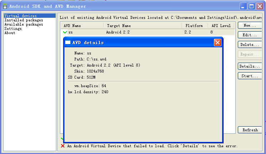Screen dimensions: 266x154
Task: Click vm.heapSize value '64'
Action: click(x=104, y=86)
